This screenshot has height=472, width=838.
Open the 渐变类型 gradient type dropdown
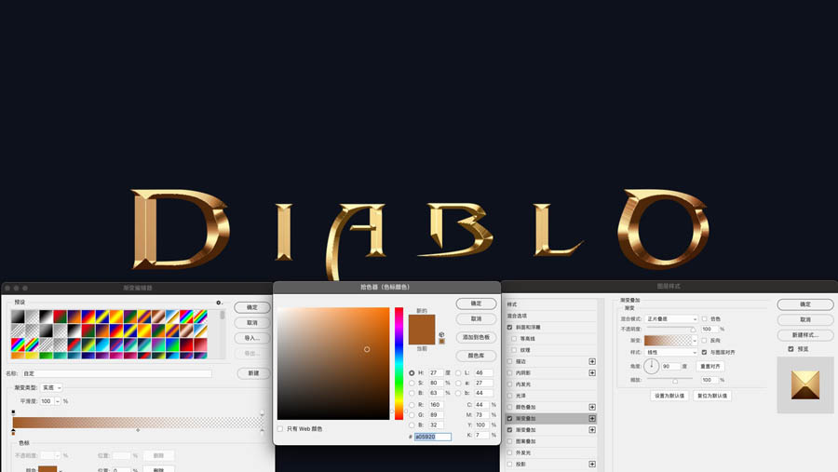pyautogui.click(x=52, y=387)
